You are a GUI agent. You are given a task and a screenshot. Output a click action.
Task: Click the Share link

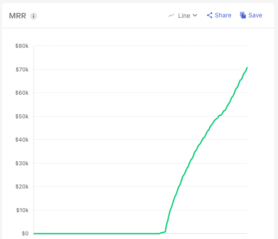click(x=219, y=15)
